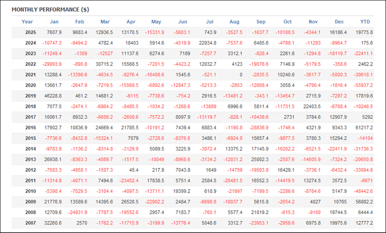386x233 pixels.
Task: Select the 2021 Aug cell showing 0
Action: point(240,75)
